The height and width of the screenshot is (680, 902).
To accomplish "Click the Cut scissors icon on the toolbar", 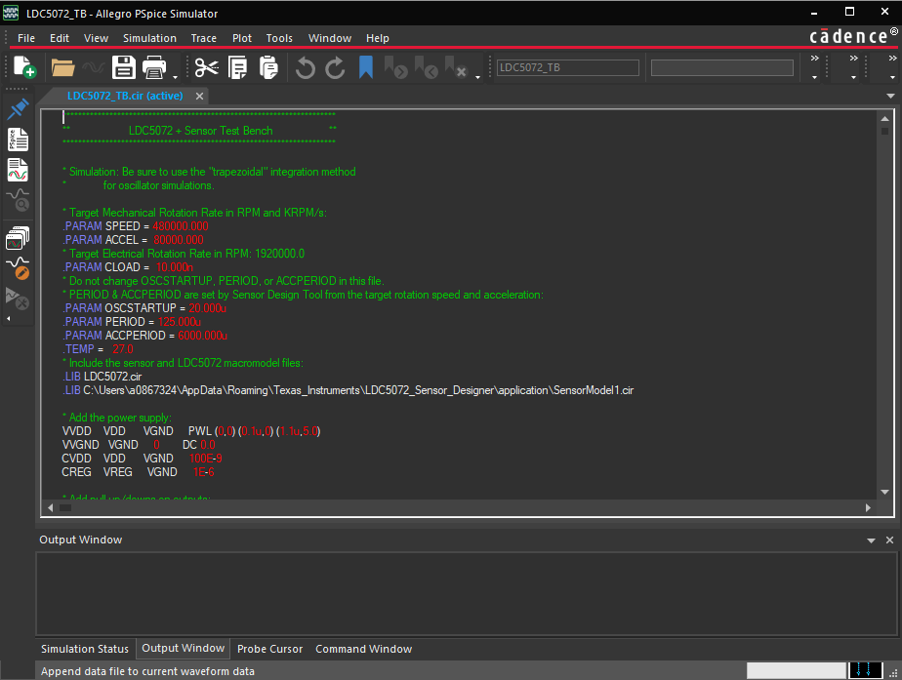I will (206, 66).
